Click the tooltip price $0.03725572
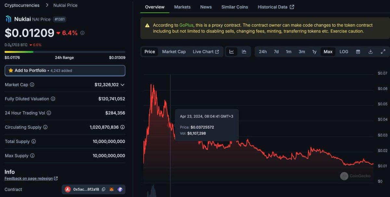 tap(202, 127)
